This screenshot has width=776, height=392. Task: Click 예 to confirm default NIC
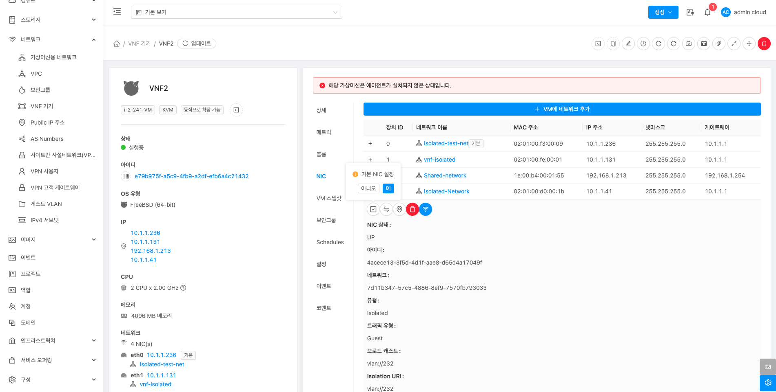388,188
